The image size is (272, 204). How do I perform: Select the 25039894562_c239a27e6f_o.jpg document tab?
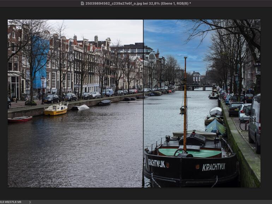click(138, 3)
